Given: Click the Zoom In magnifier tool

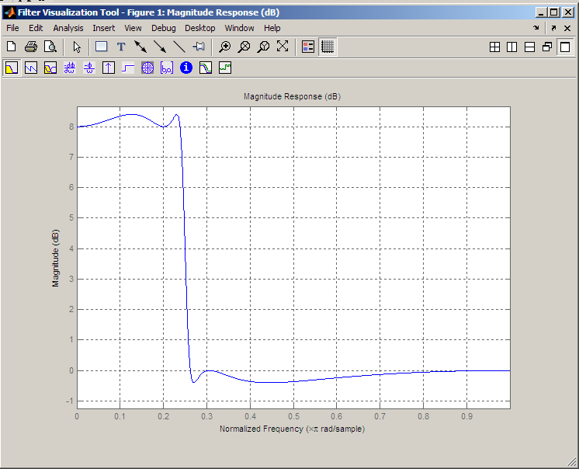Looking at the screenshot, I should coord(225,47).
